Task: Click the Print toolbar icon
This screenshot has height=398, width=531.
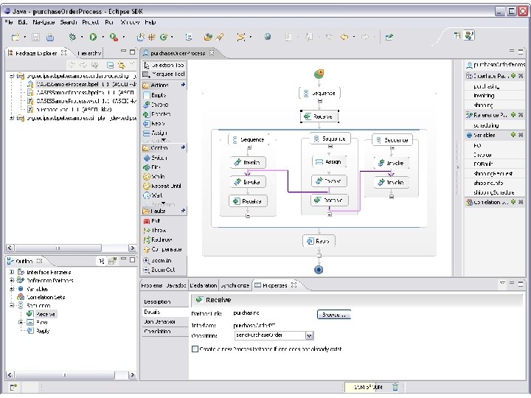Action: [50, 37]
